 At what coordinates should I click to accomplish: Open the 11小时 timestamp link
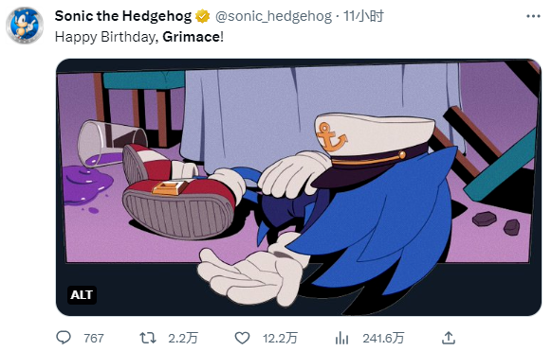click(x=363, y=16)
